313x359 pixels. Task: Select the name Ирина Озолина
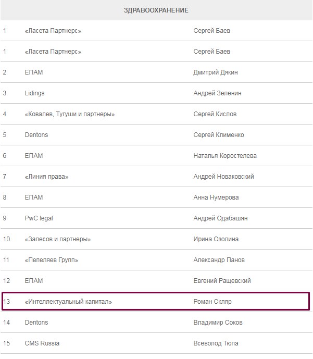coord(216,239)
